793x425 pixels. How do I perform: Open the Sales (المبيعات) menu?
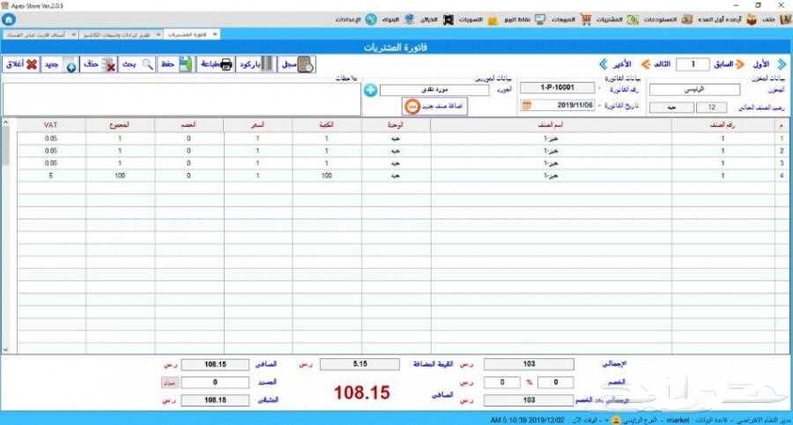pyautogui.click(x=554, y=19)
